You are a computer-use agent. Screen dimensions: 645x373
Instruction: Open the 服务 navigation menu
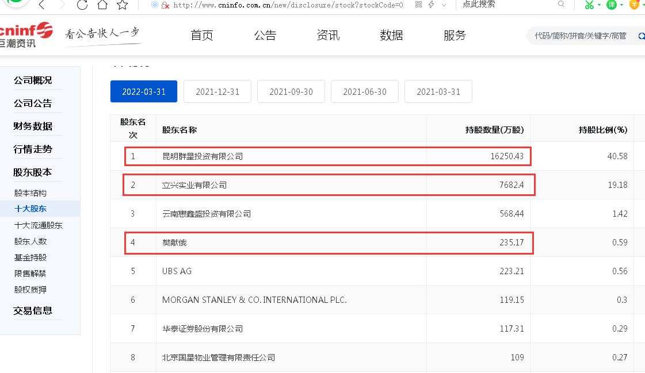click(x=455, y=35)
